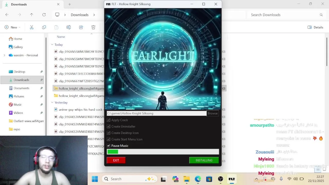Switch Explorer to large icons view
Viewport: 329px width, 185px height.
[324, 169]
